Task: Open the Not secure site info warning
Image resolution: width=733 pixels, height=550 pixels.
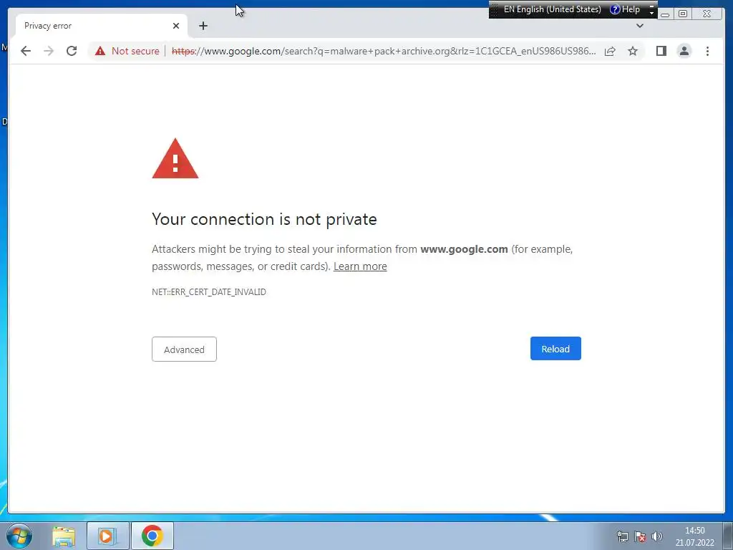Action: pos(127,51)
